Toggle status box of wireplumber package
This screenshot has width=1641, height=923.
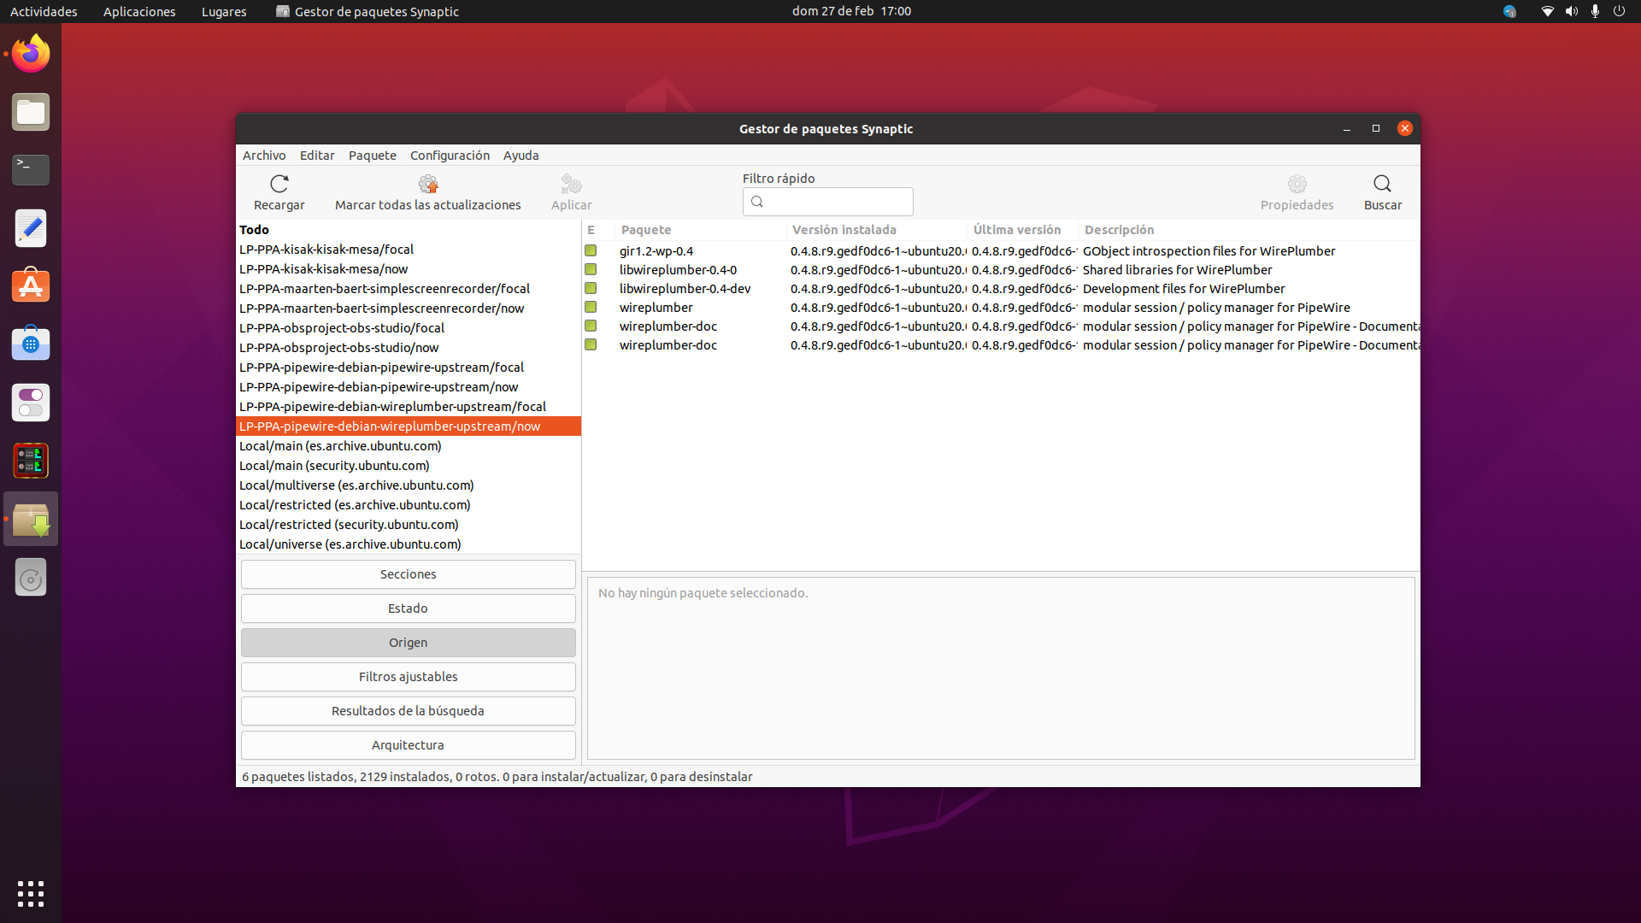(591, 308)
